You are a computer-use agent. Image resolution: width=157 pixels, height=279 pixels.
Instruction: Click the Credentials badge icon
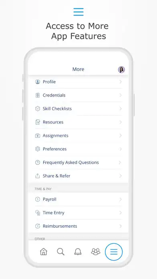38,95
